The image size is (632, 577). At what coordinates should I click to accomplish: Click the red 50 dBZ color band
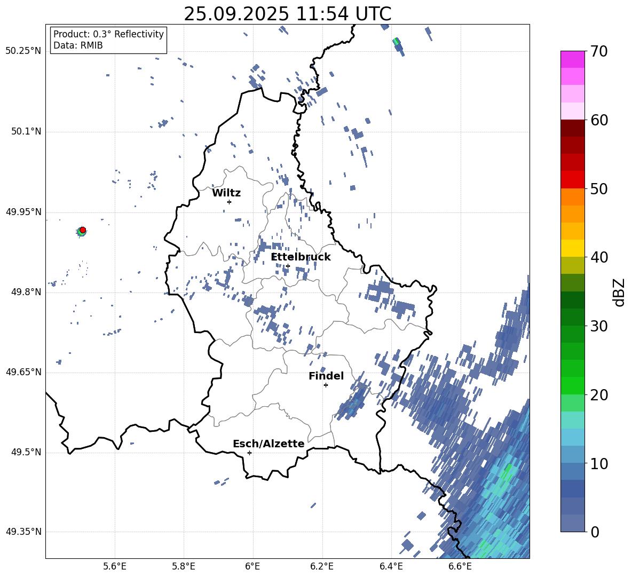[572, 180]
